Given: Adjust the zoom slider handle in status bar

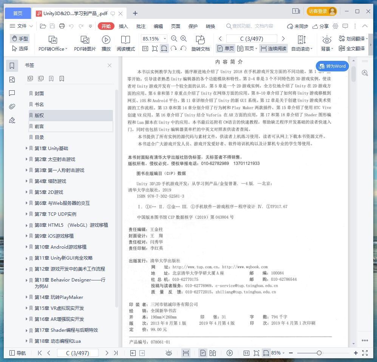Looking at the screenshot, I should coord(319,353).
